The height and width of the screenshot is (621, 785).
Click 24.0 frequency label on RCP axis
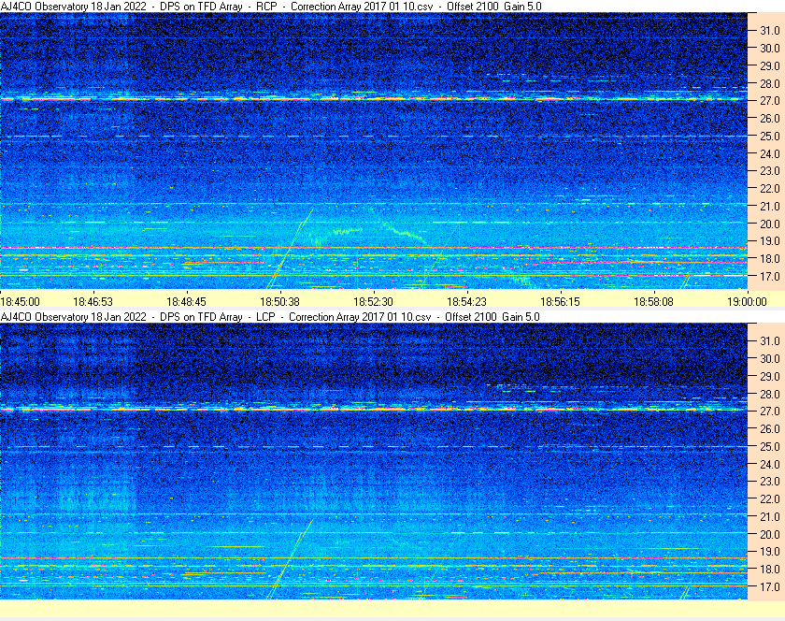[x=770, y=153]
